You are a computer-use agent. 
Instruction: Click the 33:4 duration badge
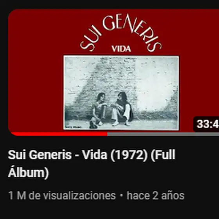click(x=206, y=124)
